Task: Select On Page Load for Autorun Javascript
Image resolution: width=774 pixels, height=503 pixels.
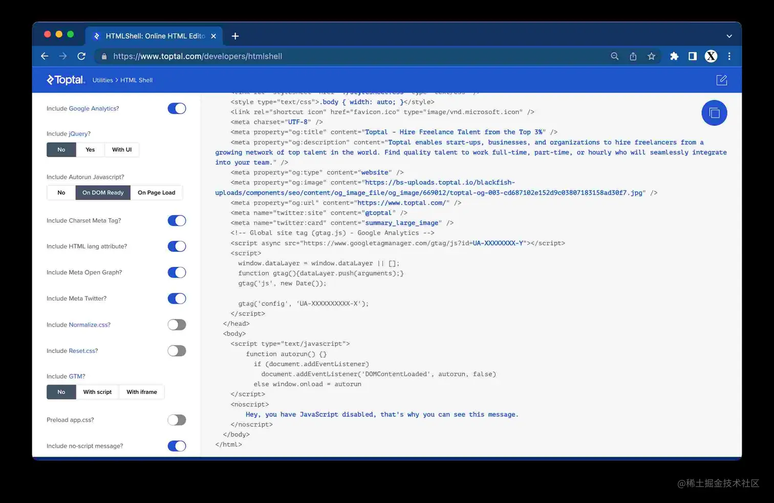Action: 157,193
